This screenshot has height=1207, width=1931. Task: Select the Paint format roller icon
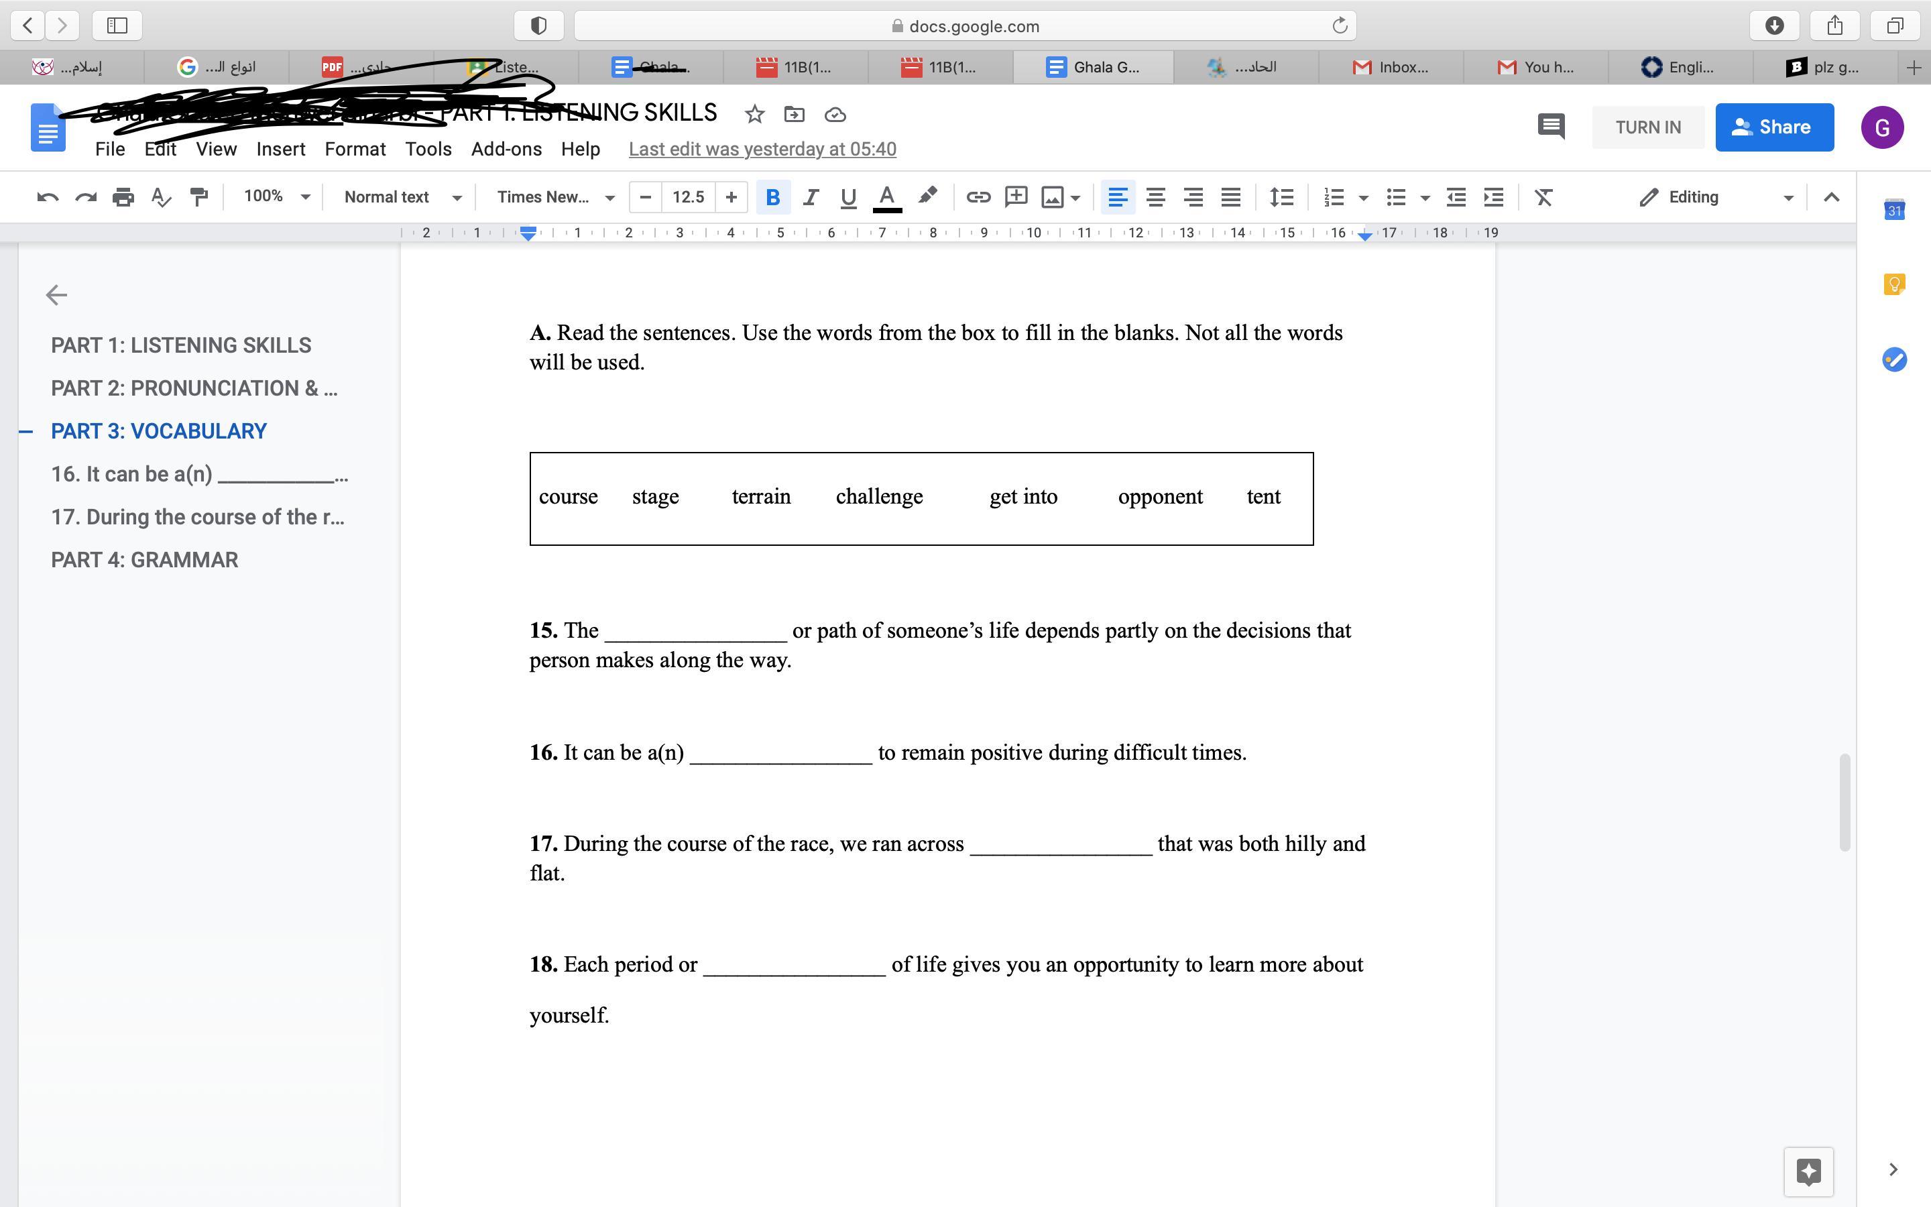[x=198, y=197]
